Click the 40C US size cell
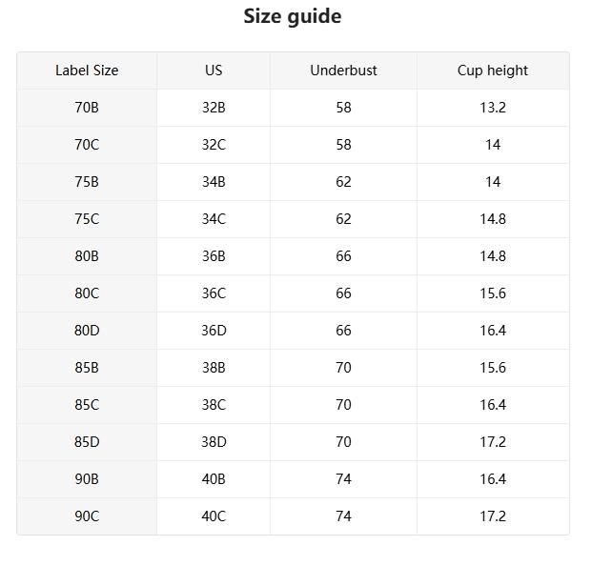Image resolution: width=591 pixels, height=566 pixels. point(214,516)
